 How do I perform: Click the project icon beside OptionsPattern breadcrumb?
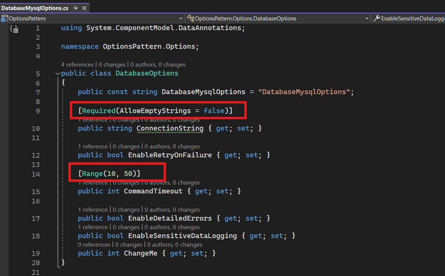point(4,18)
